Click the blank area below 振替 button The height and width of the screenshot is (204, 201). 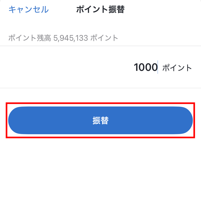(100, 170)
